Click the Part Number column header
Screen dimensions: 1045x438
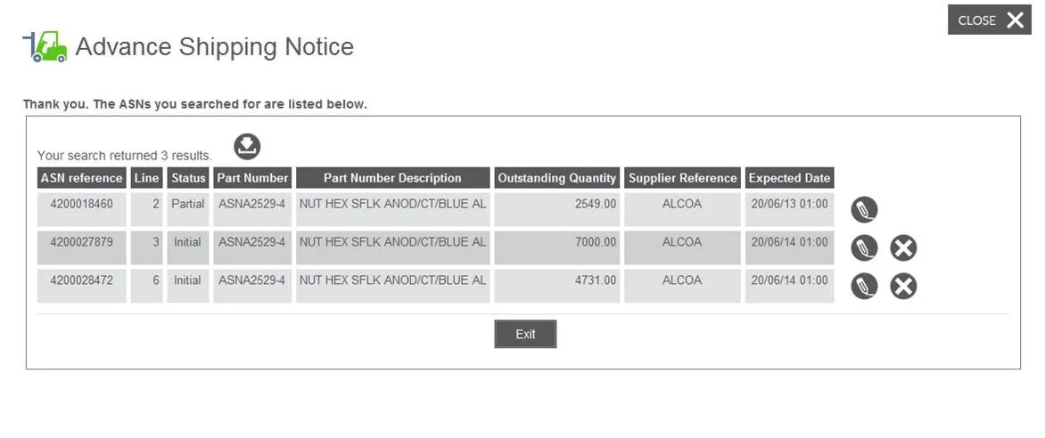(252, 178)
